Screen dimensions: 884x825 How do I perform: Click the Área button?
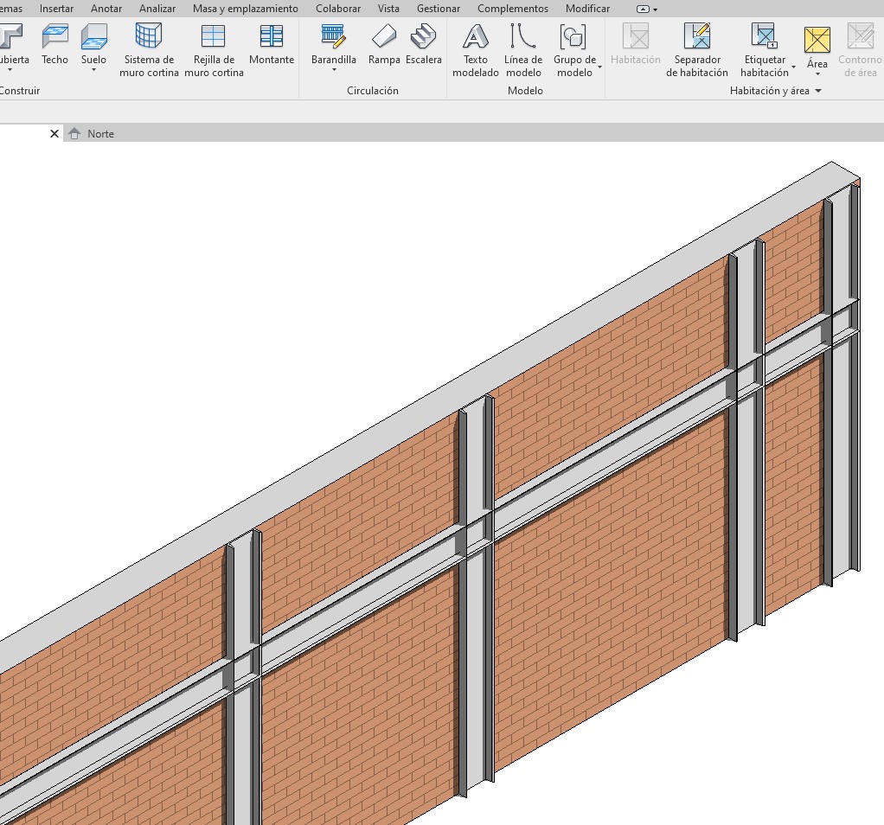[817, 40]
